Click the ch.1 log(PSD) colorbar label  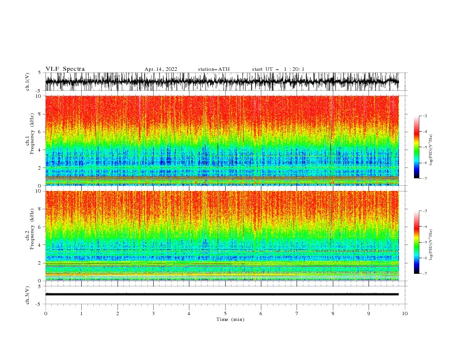click(431, 150)
